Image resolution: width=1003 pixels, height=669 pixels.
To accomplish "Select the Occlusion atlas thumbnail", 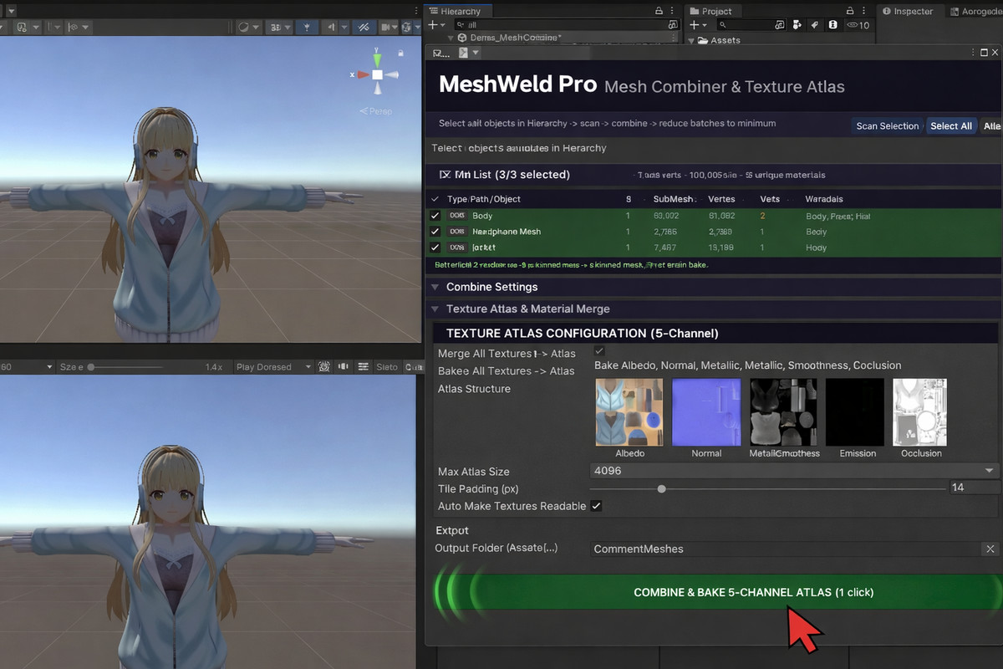I will click(x=919, y=411).
